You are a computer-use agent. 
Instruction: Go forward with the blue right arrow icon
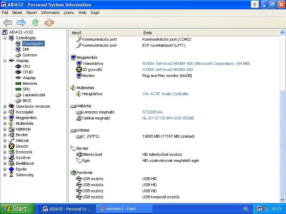(21, 22)
